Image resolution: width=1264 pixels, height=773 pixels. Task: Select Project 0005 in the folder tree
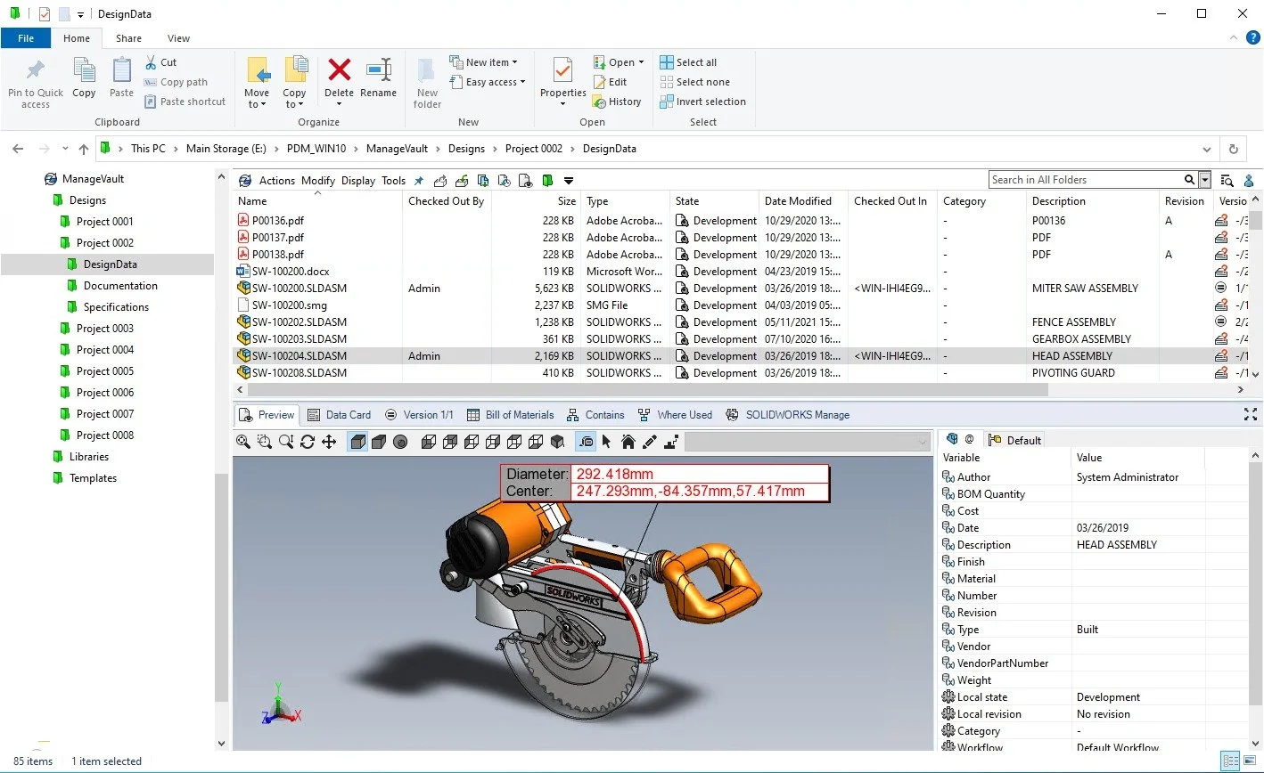coord(105,371)
